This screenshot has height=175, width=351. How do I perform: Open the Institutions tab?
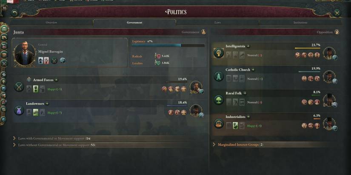(300, 22)
